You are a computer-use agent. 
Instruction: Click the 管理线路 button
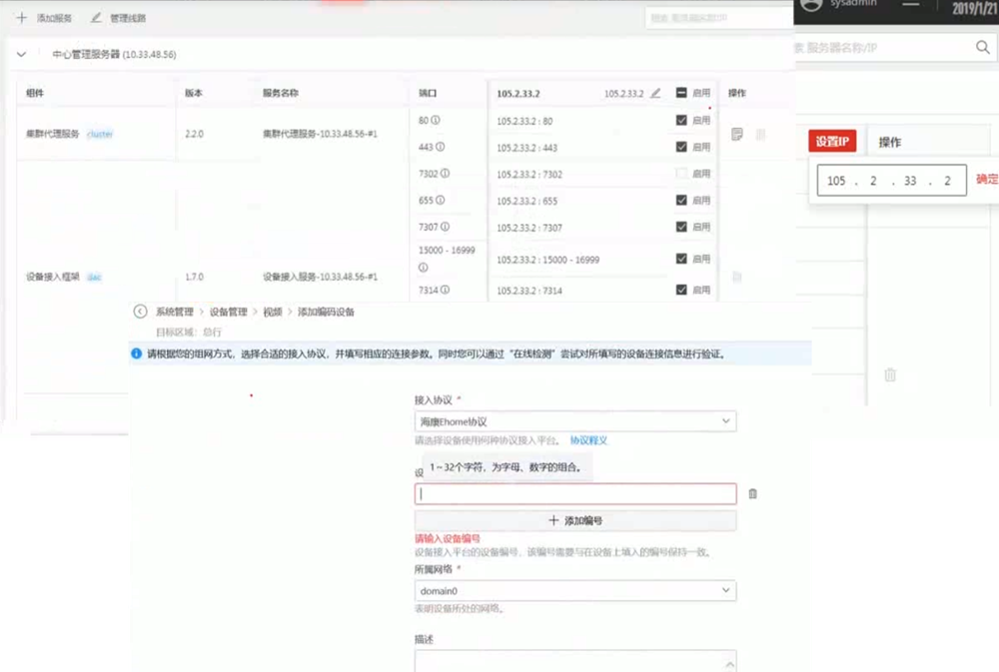tap(119, 18)
